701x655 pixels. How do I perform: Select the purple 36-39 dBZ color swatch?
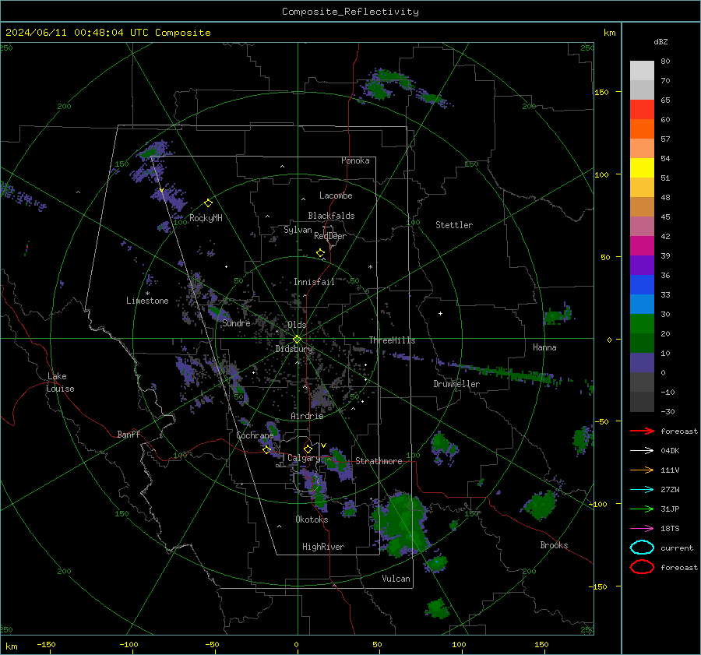(x=642, y=266)
